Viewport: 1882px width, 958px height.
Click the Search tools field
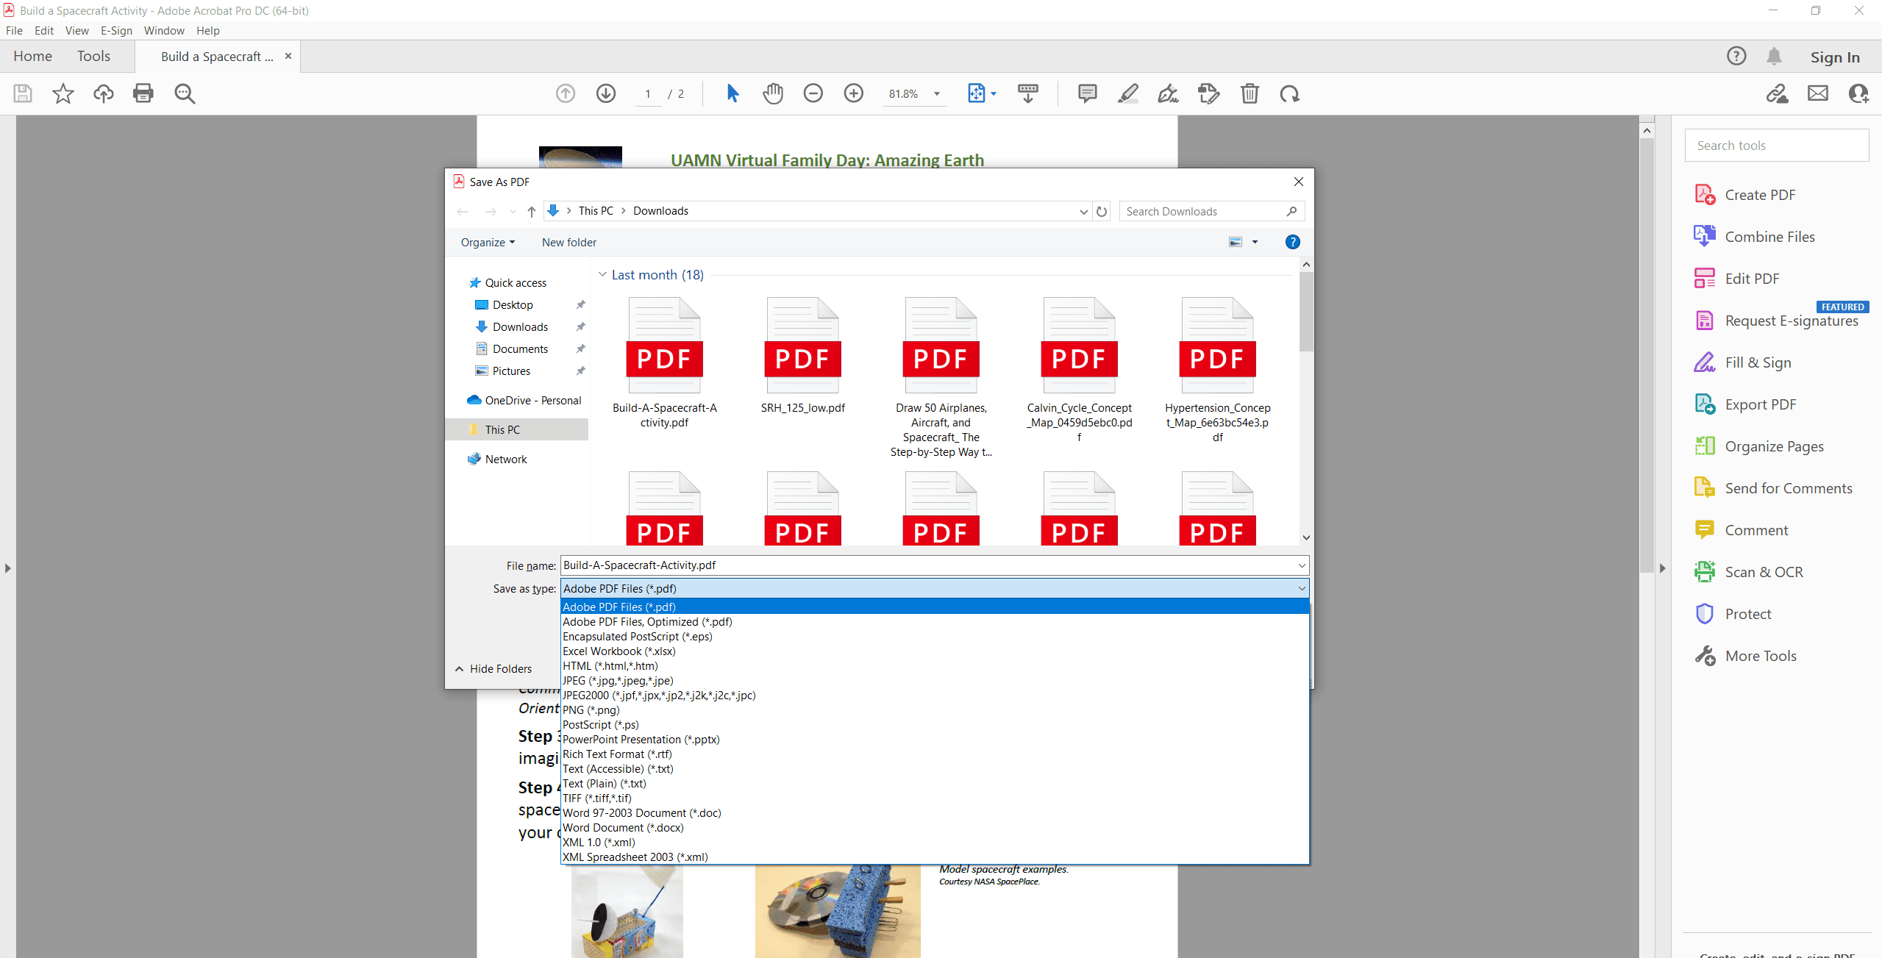pos(1776,146)
